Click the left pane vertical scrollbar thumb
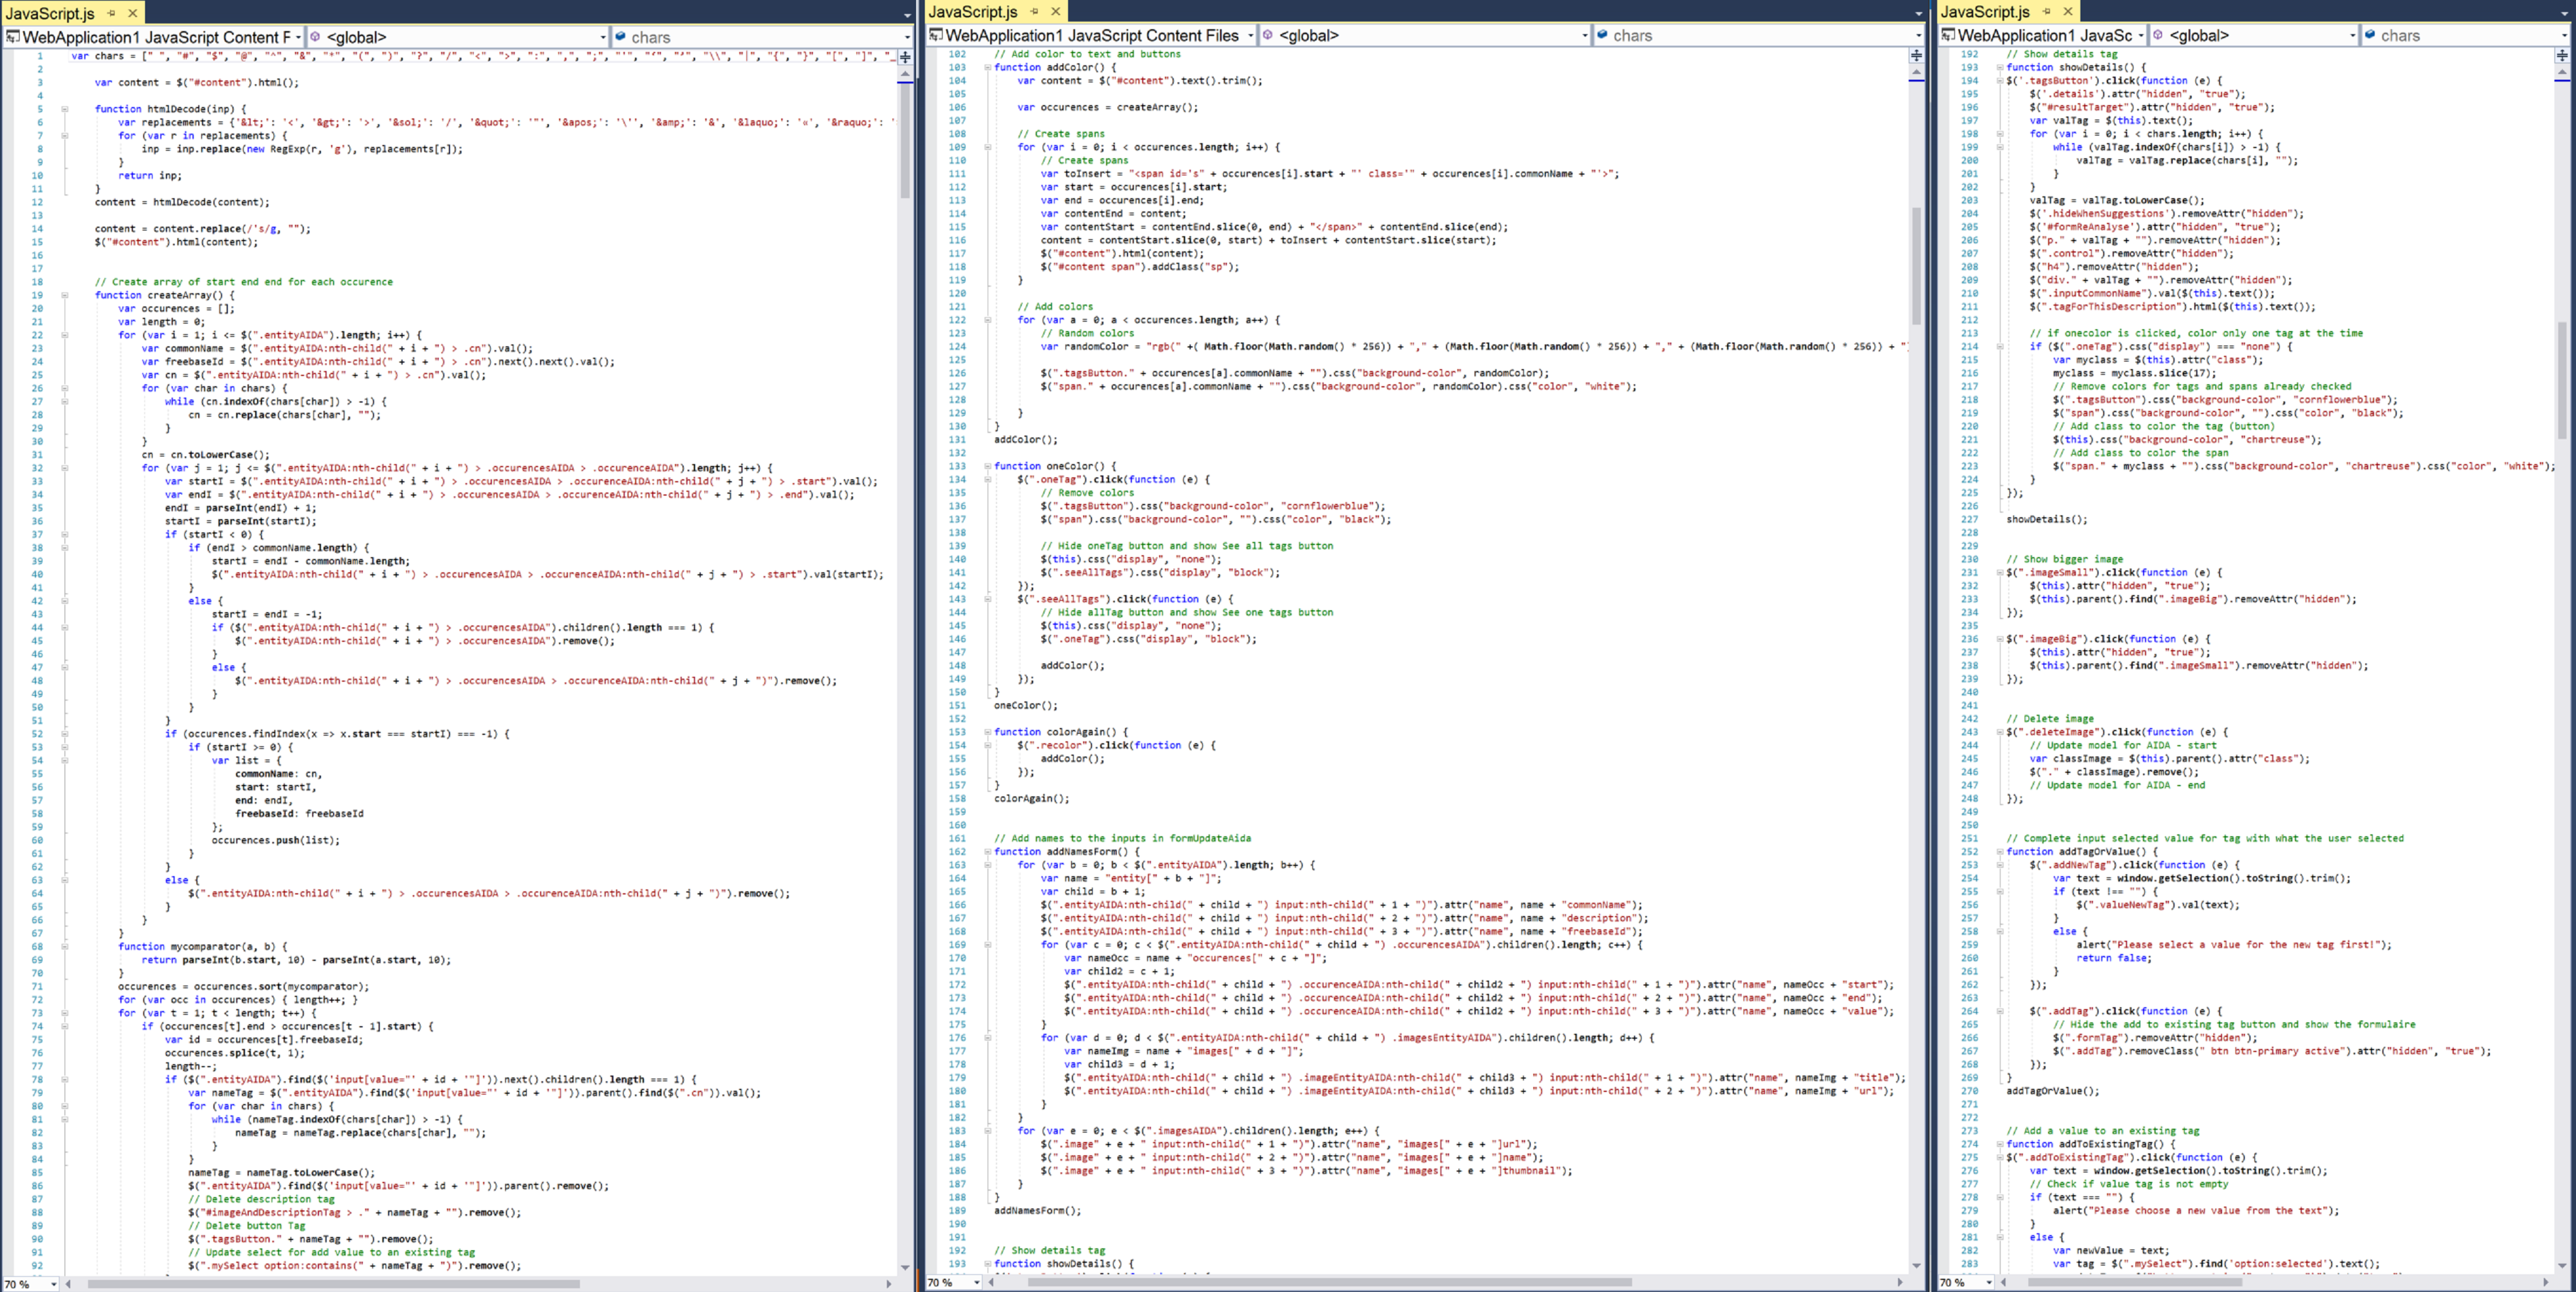The image size is (2576, 1292). click(x=905, y=140)
